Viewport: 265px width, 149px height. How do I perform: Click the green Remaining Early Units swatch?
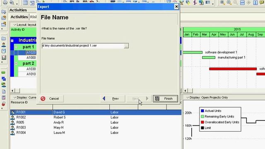tap(202, 117)
